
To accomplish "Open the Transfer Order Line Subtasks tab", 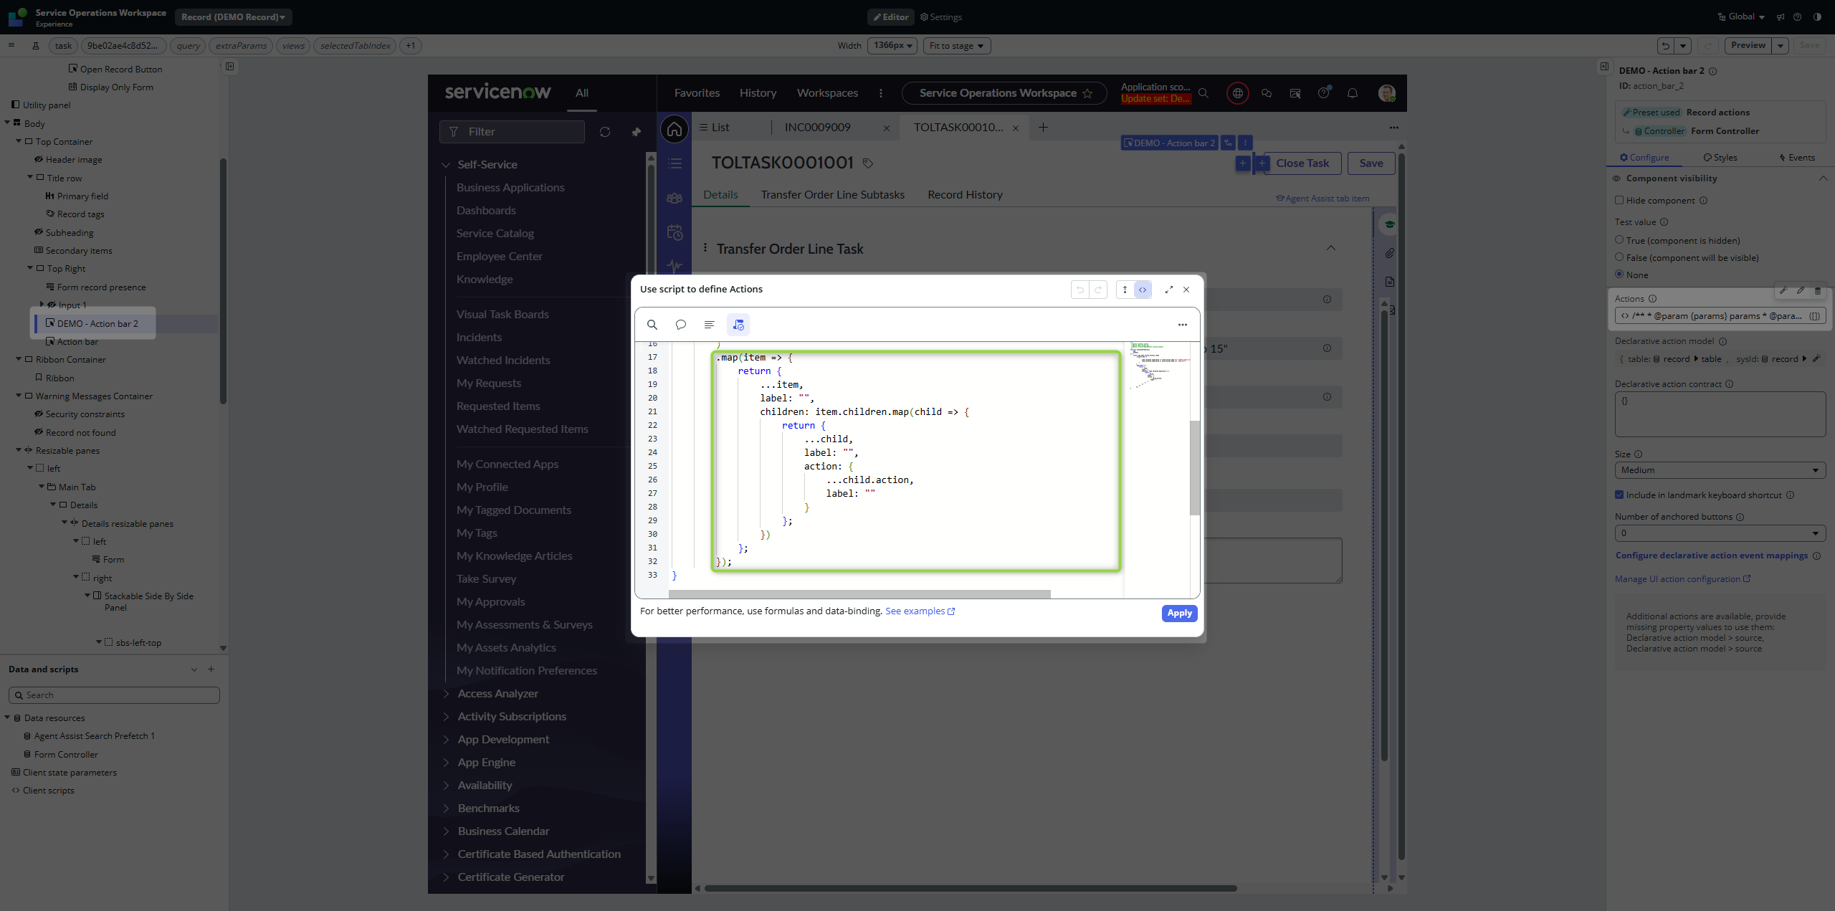I will [832, 195].
